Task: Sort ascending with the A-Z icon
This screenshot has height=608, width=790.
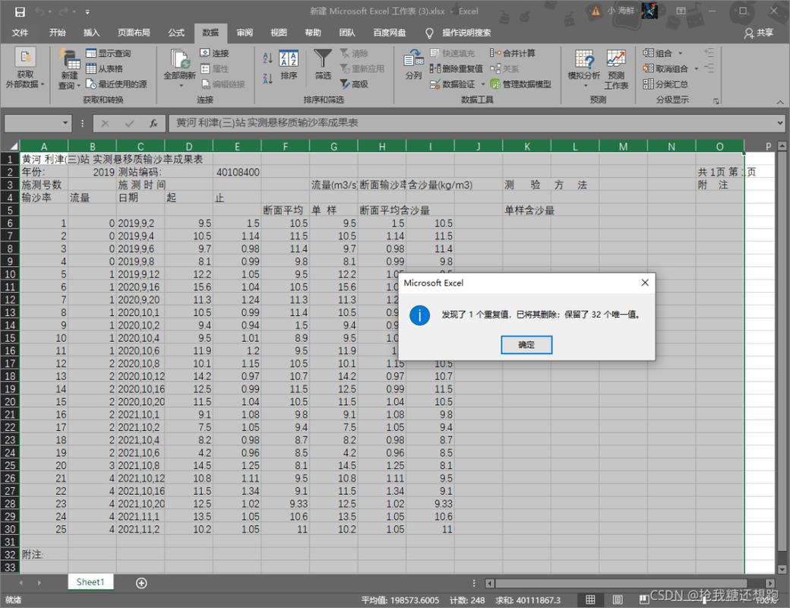Action: [267, 58]
